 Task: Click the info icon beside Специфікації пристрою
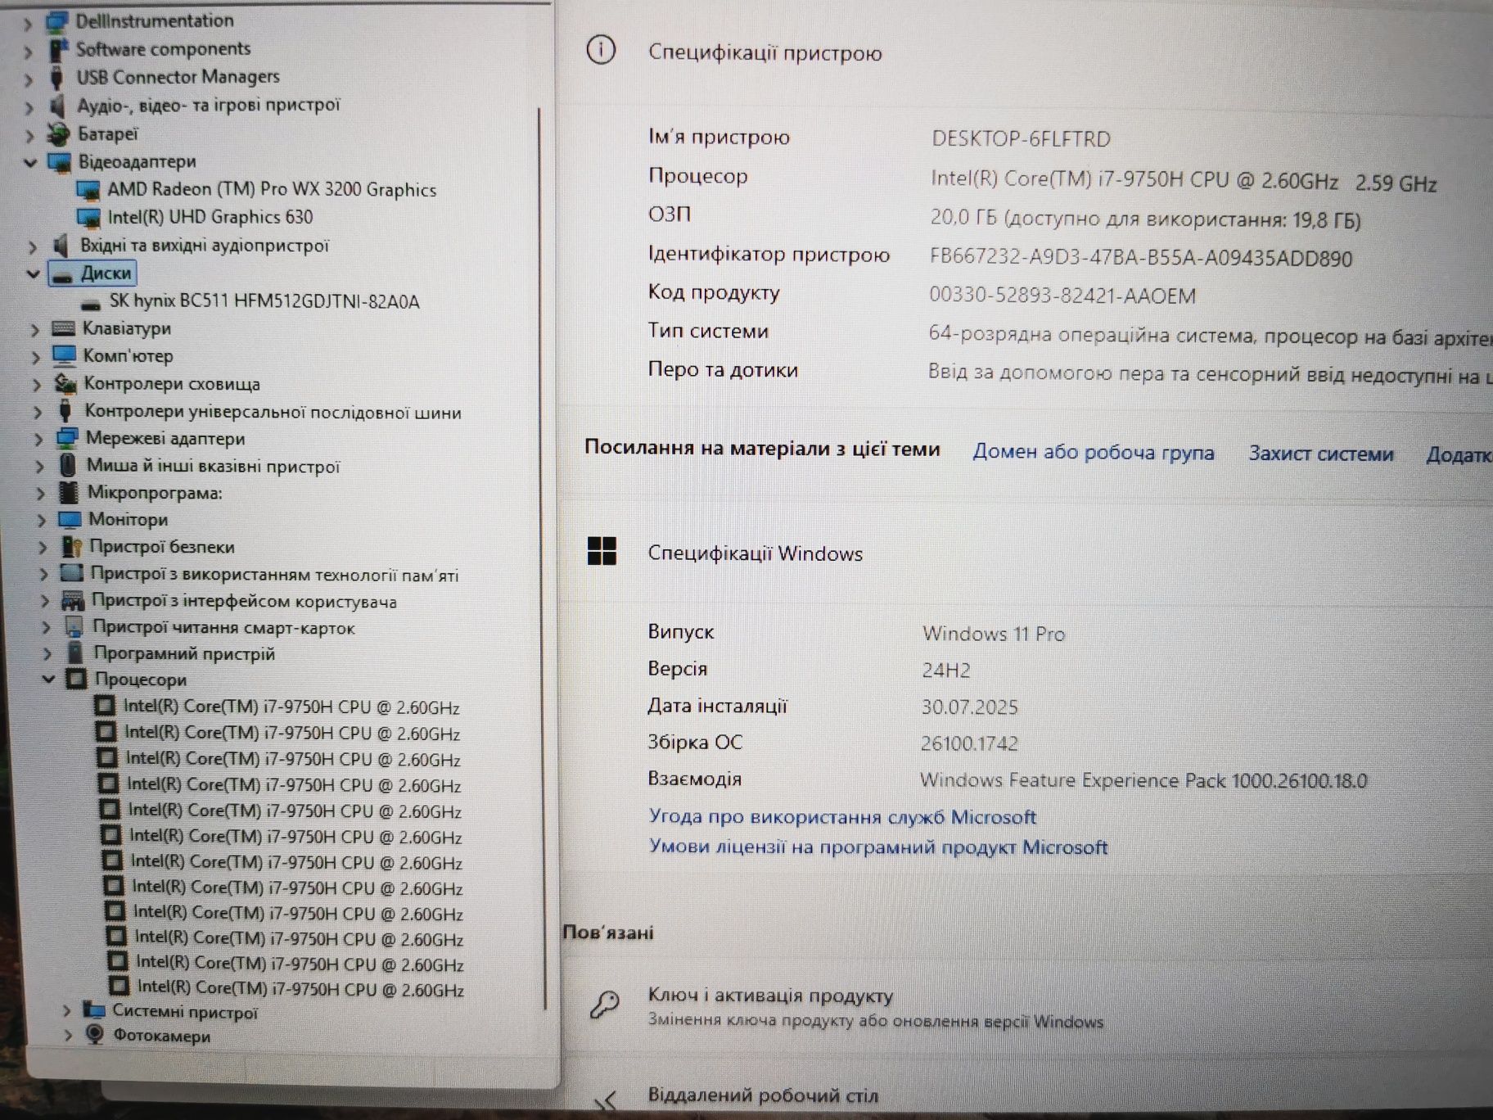601,51
